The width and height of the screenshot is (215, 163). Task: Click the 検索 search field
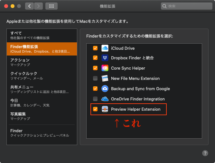click(x=186, y=6)
